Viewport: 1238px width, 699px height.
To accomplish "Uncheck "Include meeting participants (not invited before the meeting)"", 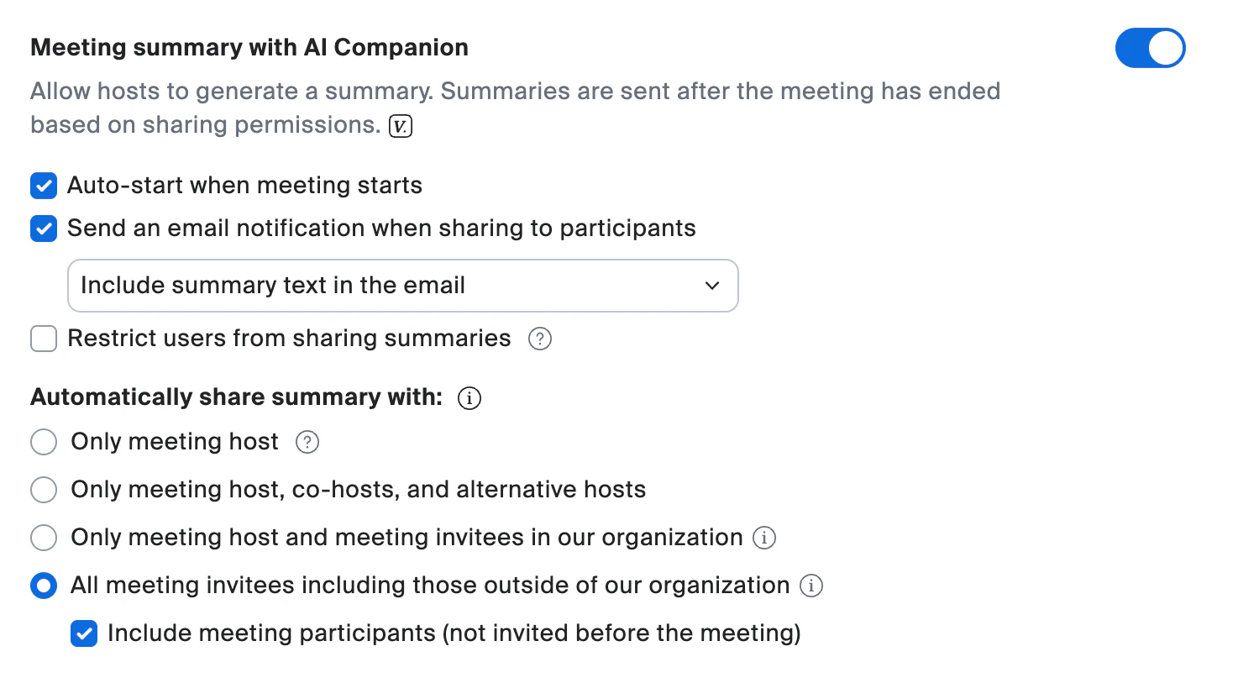I will tap(83, 633).
